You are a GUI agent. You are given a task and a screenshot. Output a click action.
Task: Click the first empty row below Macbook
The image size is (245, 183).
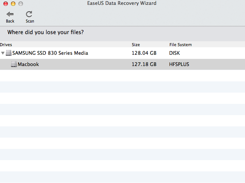pyautogui.click(x=122, y=76)
